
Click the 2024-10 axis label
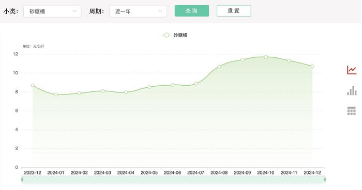tap(266, 172)
